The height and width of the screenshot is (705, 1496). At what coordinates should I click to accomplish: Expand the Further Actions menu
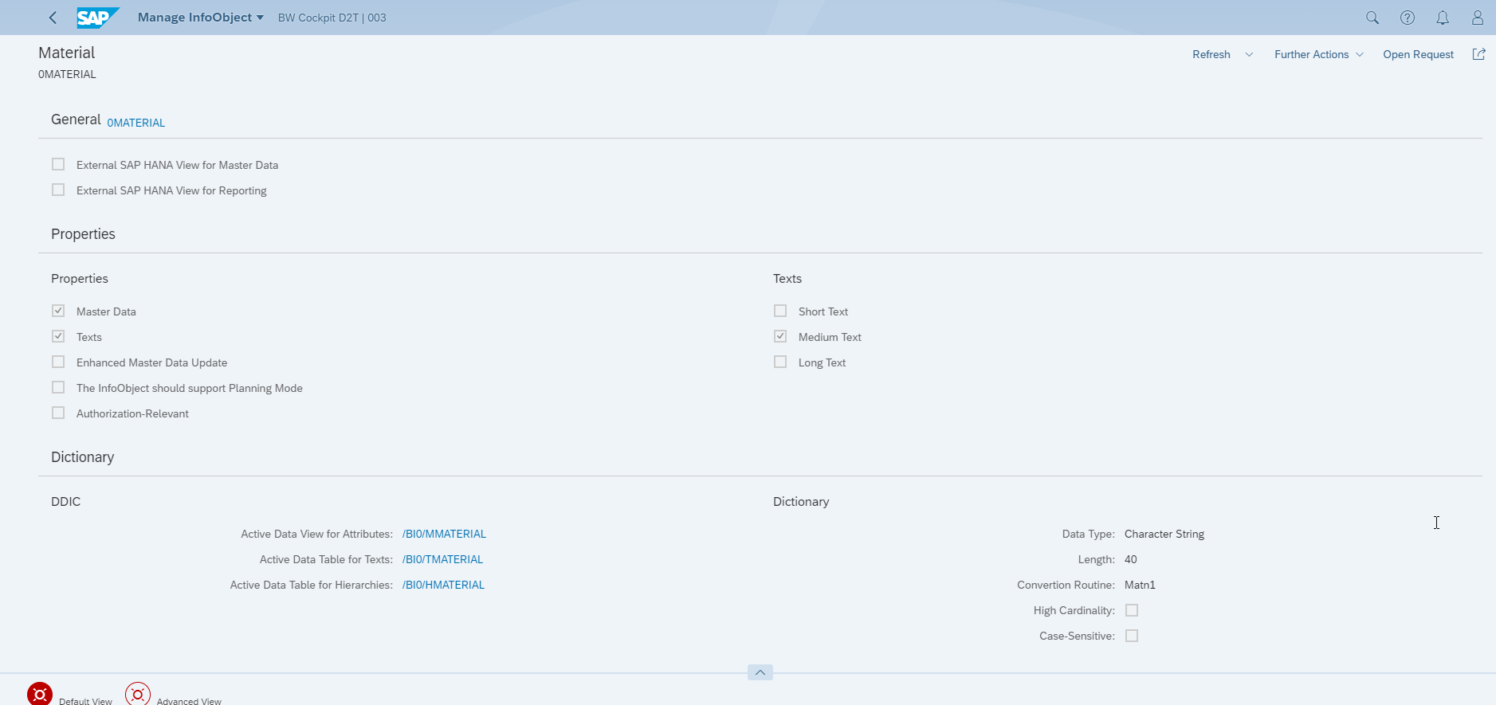point(1319,54)
